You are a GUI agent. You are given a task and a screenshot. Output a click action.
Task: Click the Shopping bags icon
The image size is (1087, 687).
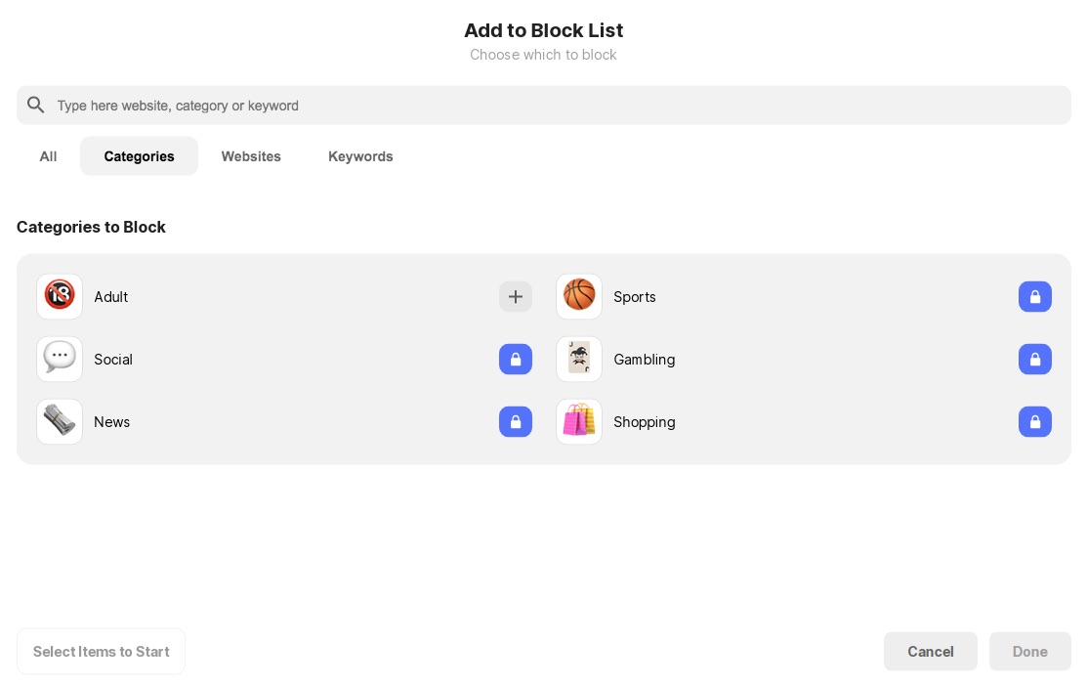pos(579,421)
